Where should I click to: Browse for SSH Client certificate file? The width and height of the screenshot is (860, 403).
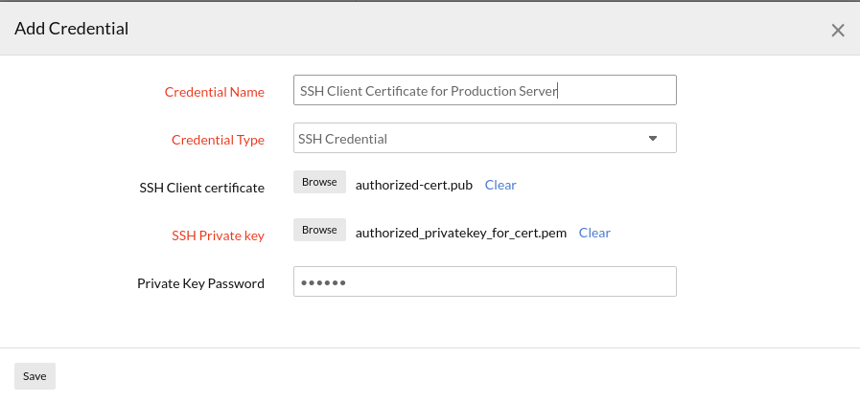click(319, 183)
